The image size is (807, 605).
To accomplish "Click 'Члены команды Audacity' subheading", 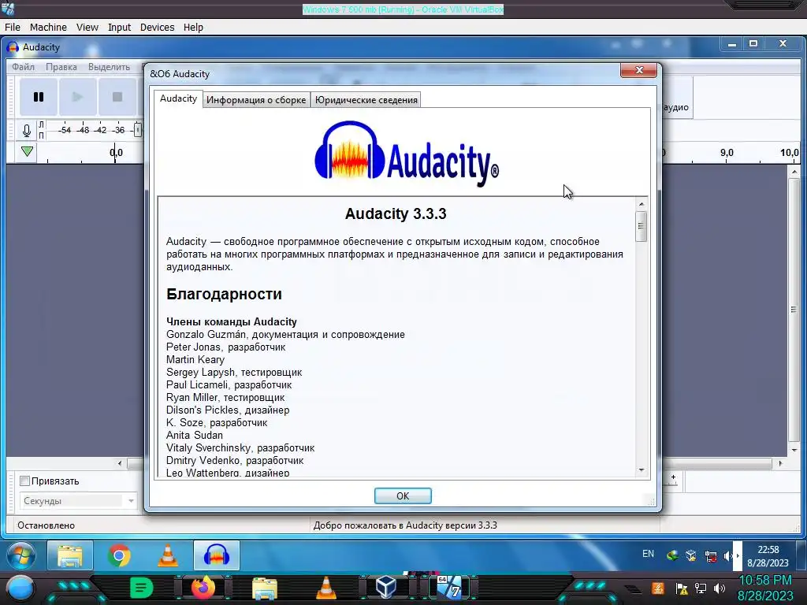I will point(232,322).
